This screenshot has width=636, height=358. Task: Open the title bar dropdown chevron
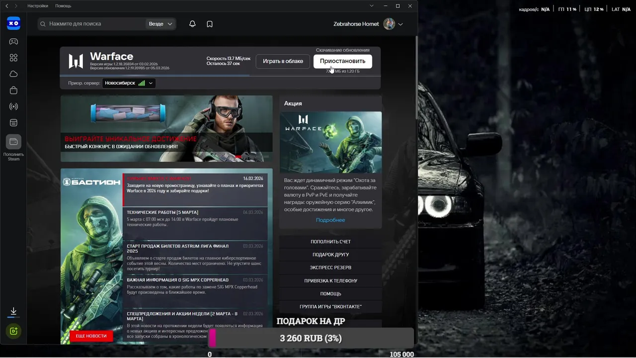pos(372,6)
